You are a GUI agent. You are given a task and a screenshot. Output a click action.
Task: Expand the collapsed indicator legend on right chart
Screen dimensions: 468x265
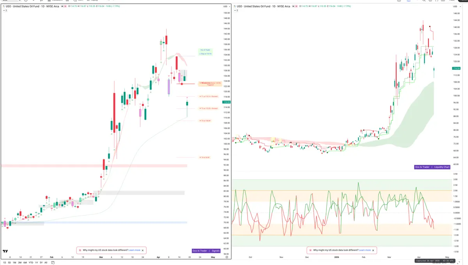click(235, 11)
